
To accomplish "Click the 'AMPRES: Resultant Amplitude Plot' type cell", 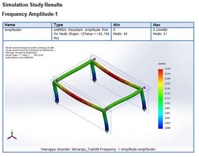I will click(81, 34).
